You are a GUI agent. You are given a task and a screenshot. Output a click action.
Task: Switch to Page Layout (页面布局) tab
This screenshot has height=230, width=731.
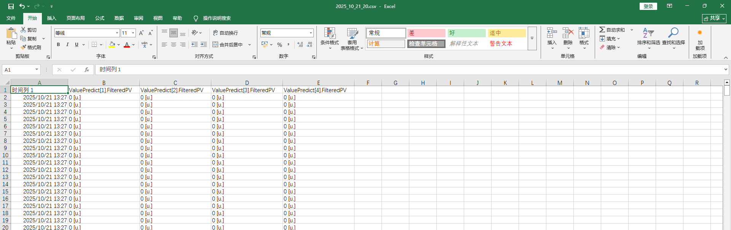coord(75,18)
